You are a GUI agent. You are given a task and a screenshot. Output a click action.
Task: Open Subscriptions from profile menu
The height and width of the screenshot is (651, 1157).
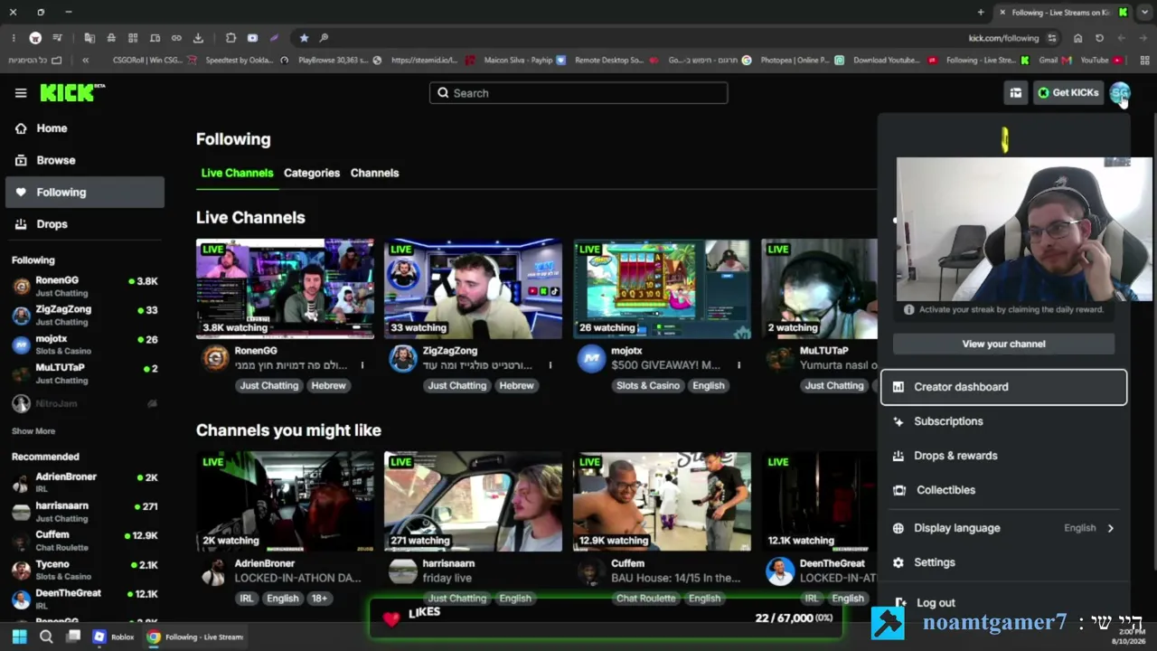tap(1003, 421)
